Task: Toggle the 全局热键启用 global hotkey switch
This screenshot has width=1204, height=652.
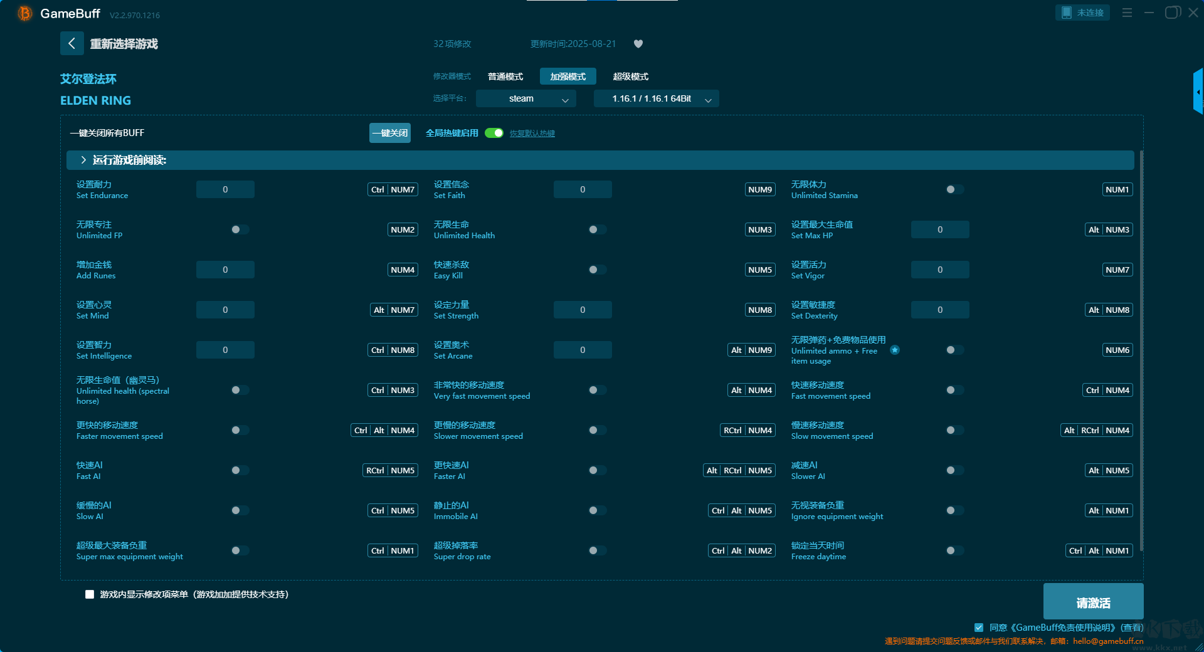Action: [494, 133]
